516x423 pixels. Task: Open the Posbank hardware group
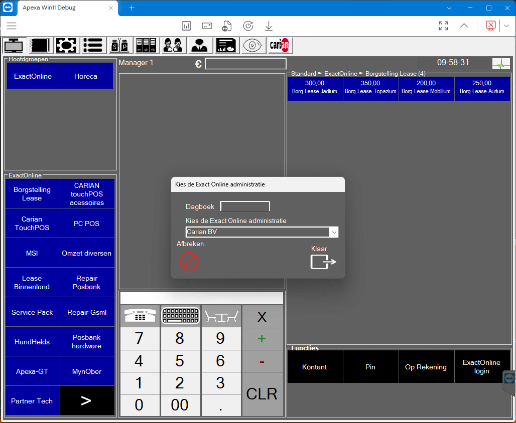[87, 341]
